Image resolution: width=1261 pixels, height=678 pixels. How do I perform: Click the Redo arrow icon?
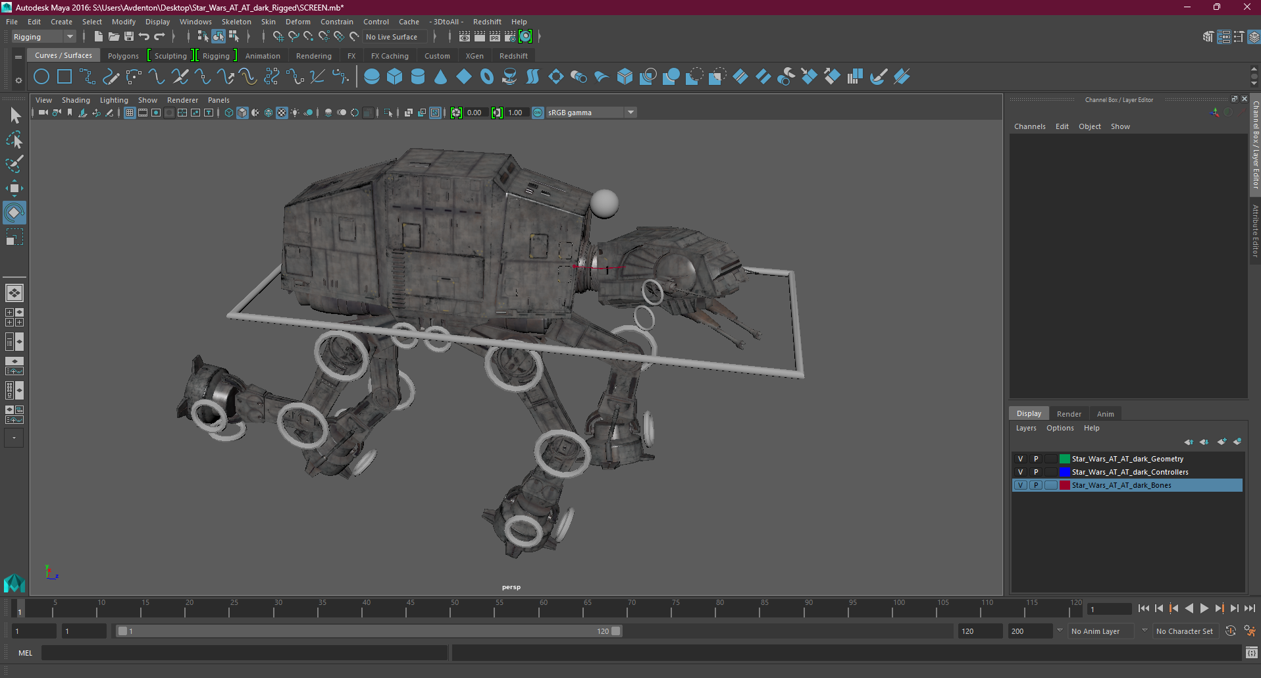(x=159, y=37)
